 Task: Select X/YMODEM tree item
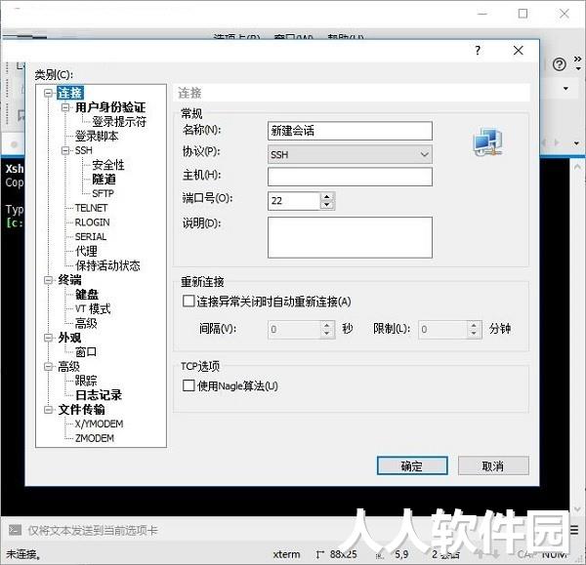coord(99,424)
